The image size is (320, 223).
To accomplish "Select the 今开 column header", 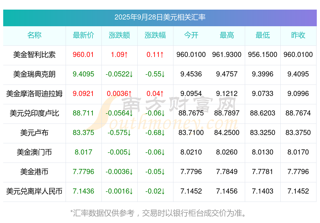I will tap(191, 35).
